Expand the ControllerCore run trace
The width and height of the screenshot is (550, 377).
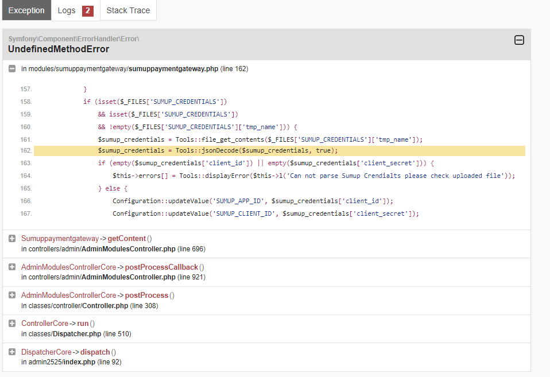click(12, 324)
